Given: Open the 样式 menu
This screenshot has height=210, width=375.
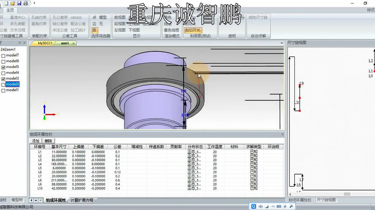Looking at the screenshot, I should click(x=371, y=10).
